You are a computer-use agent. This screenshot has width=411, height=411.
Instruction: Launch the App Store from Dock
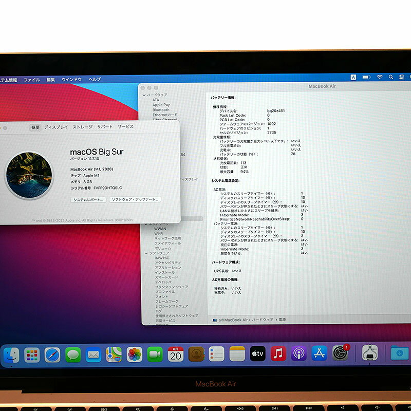tap(320, 353)
